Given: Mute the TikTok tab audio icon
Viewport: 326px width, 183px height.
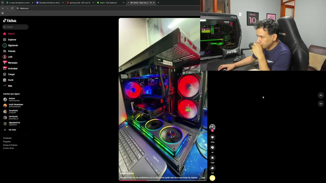Looking at the screenshot, I should pyautogui.click(x=151, y=3).
